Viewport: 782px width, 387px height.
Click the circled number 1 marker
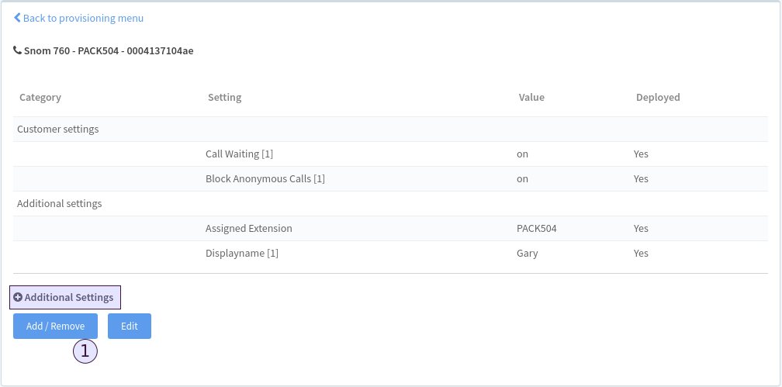point(85,351)
